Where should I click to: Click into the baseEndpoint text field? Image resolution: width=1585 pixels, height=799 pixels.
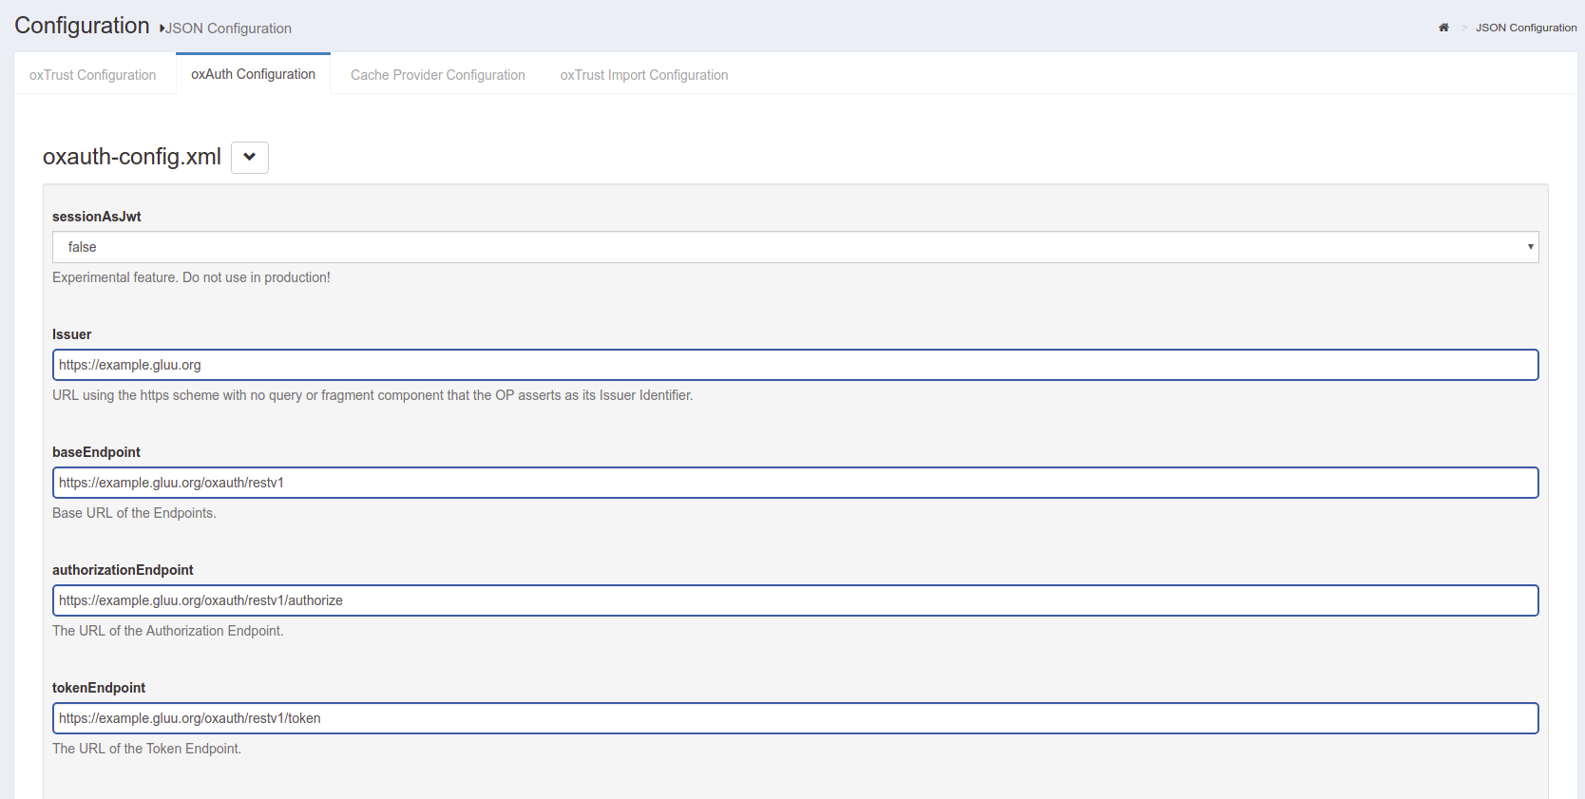794,483
